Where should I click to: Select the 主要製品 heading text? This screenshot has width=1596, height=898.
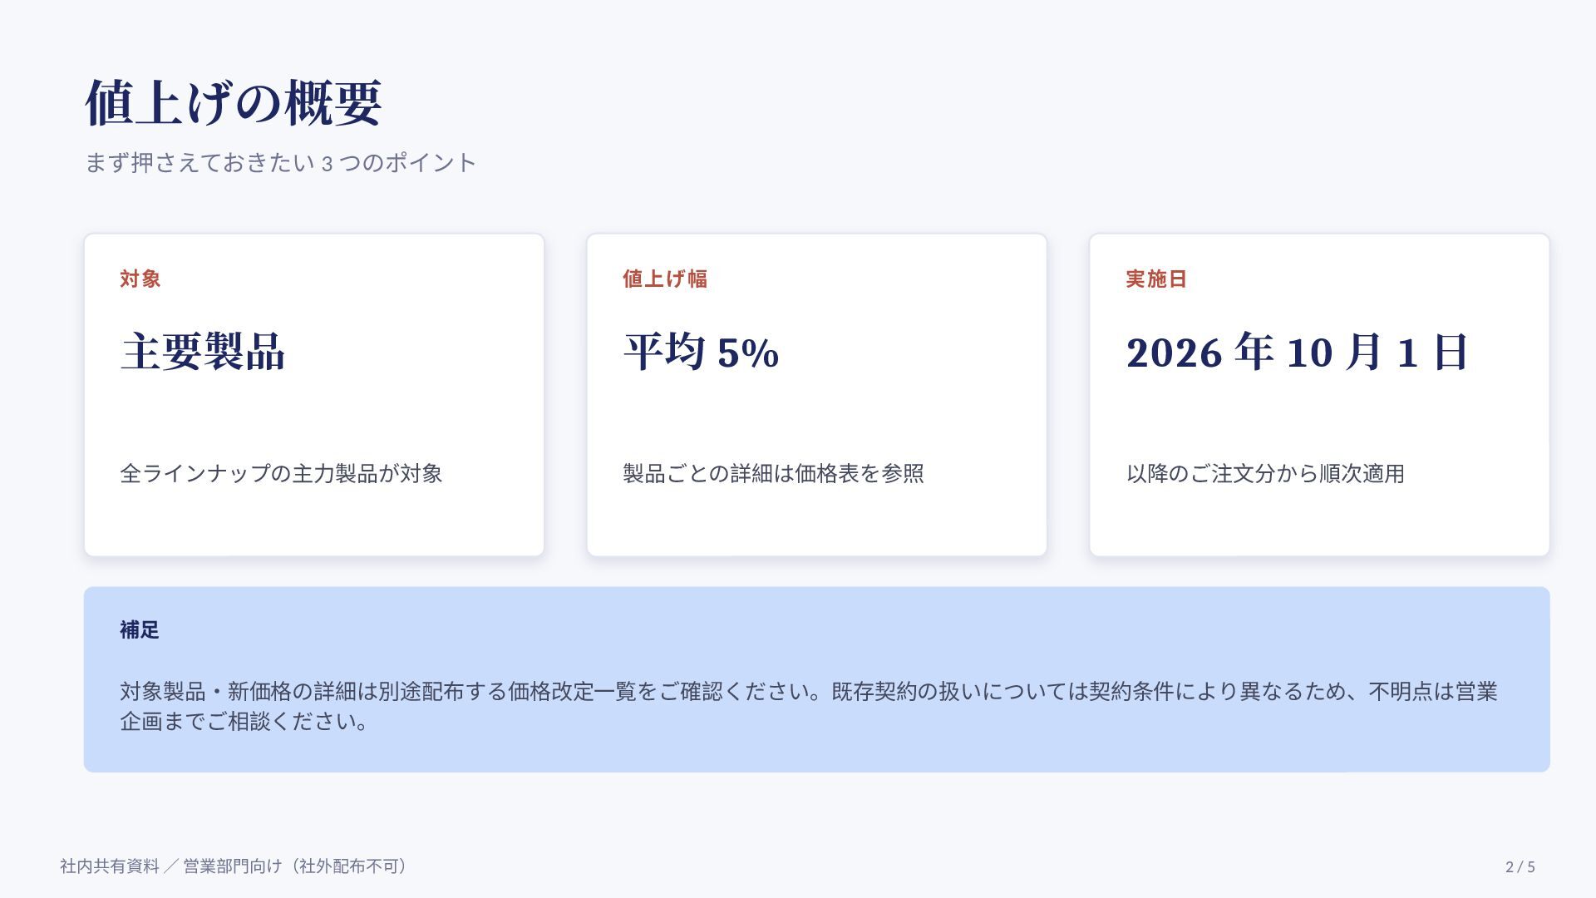click(x=203, y=352)
